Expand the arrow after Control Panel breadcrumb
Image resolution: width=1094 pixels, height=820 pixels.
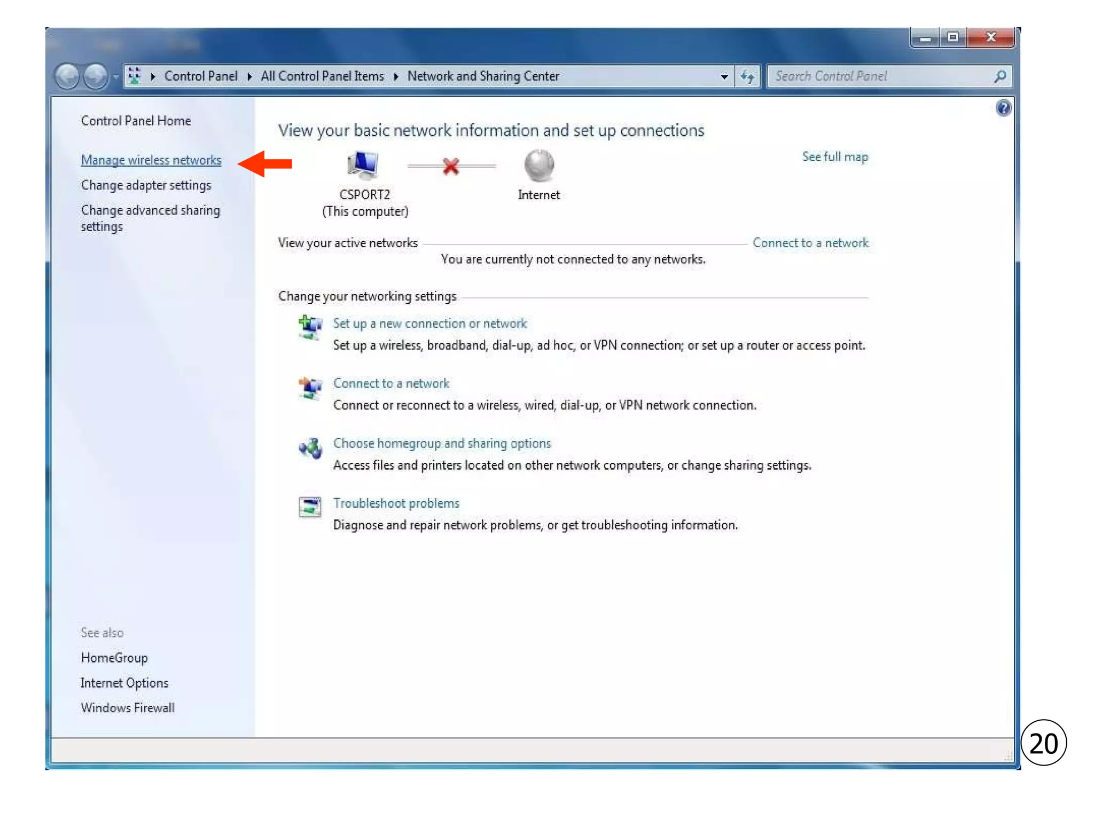249,77
